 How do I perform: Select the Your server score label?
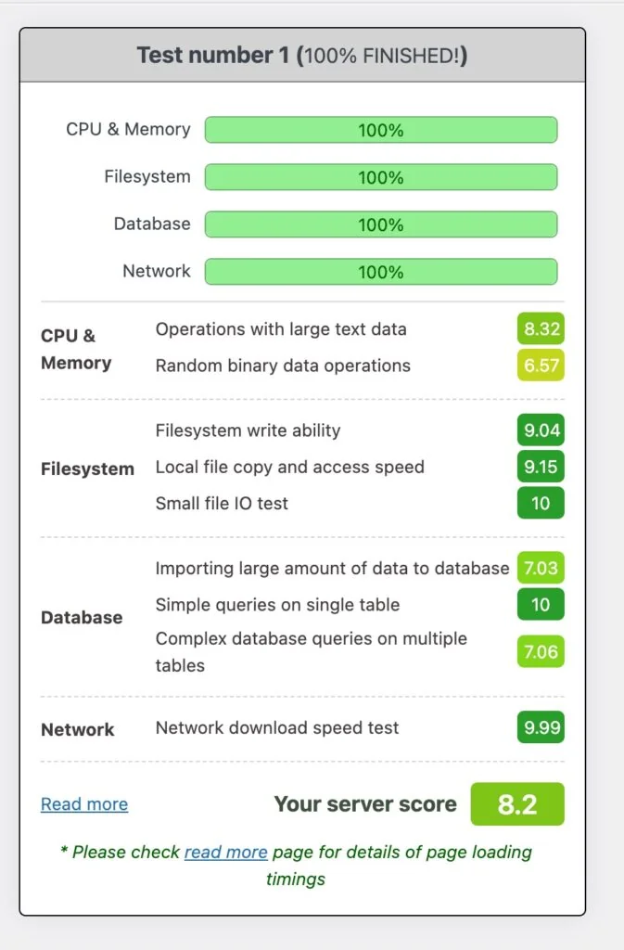[x=365, y=803]
